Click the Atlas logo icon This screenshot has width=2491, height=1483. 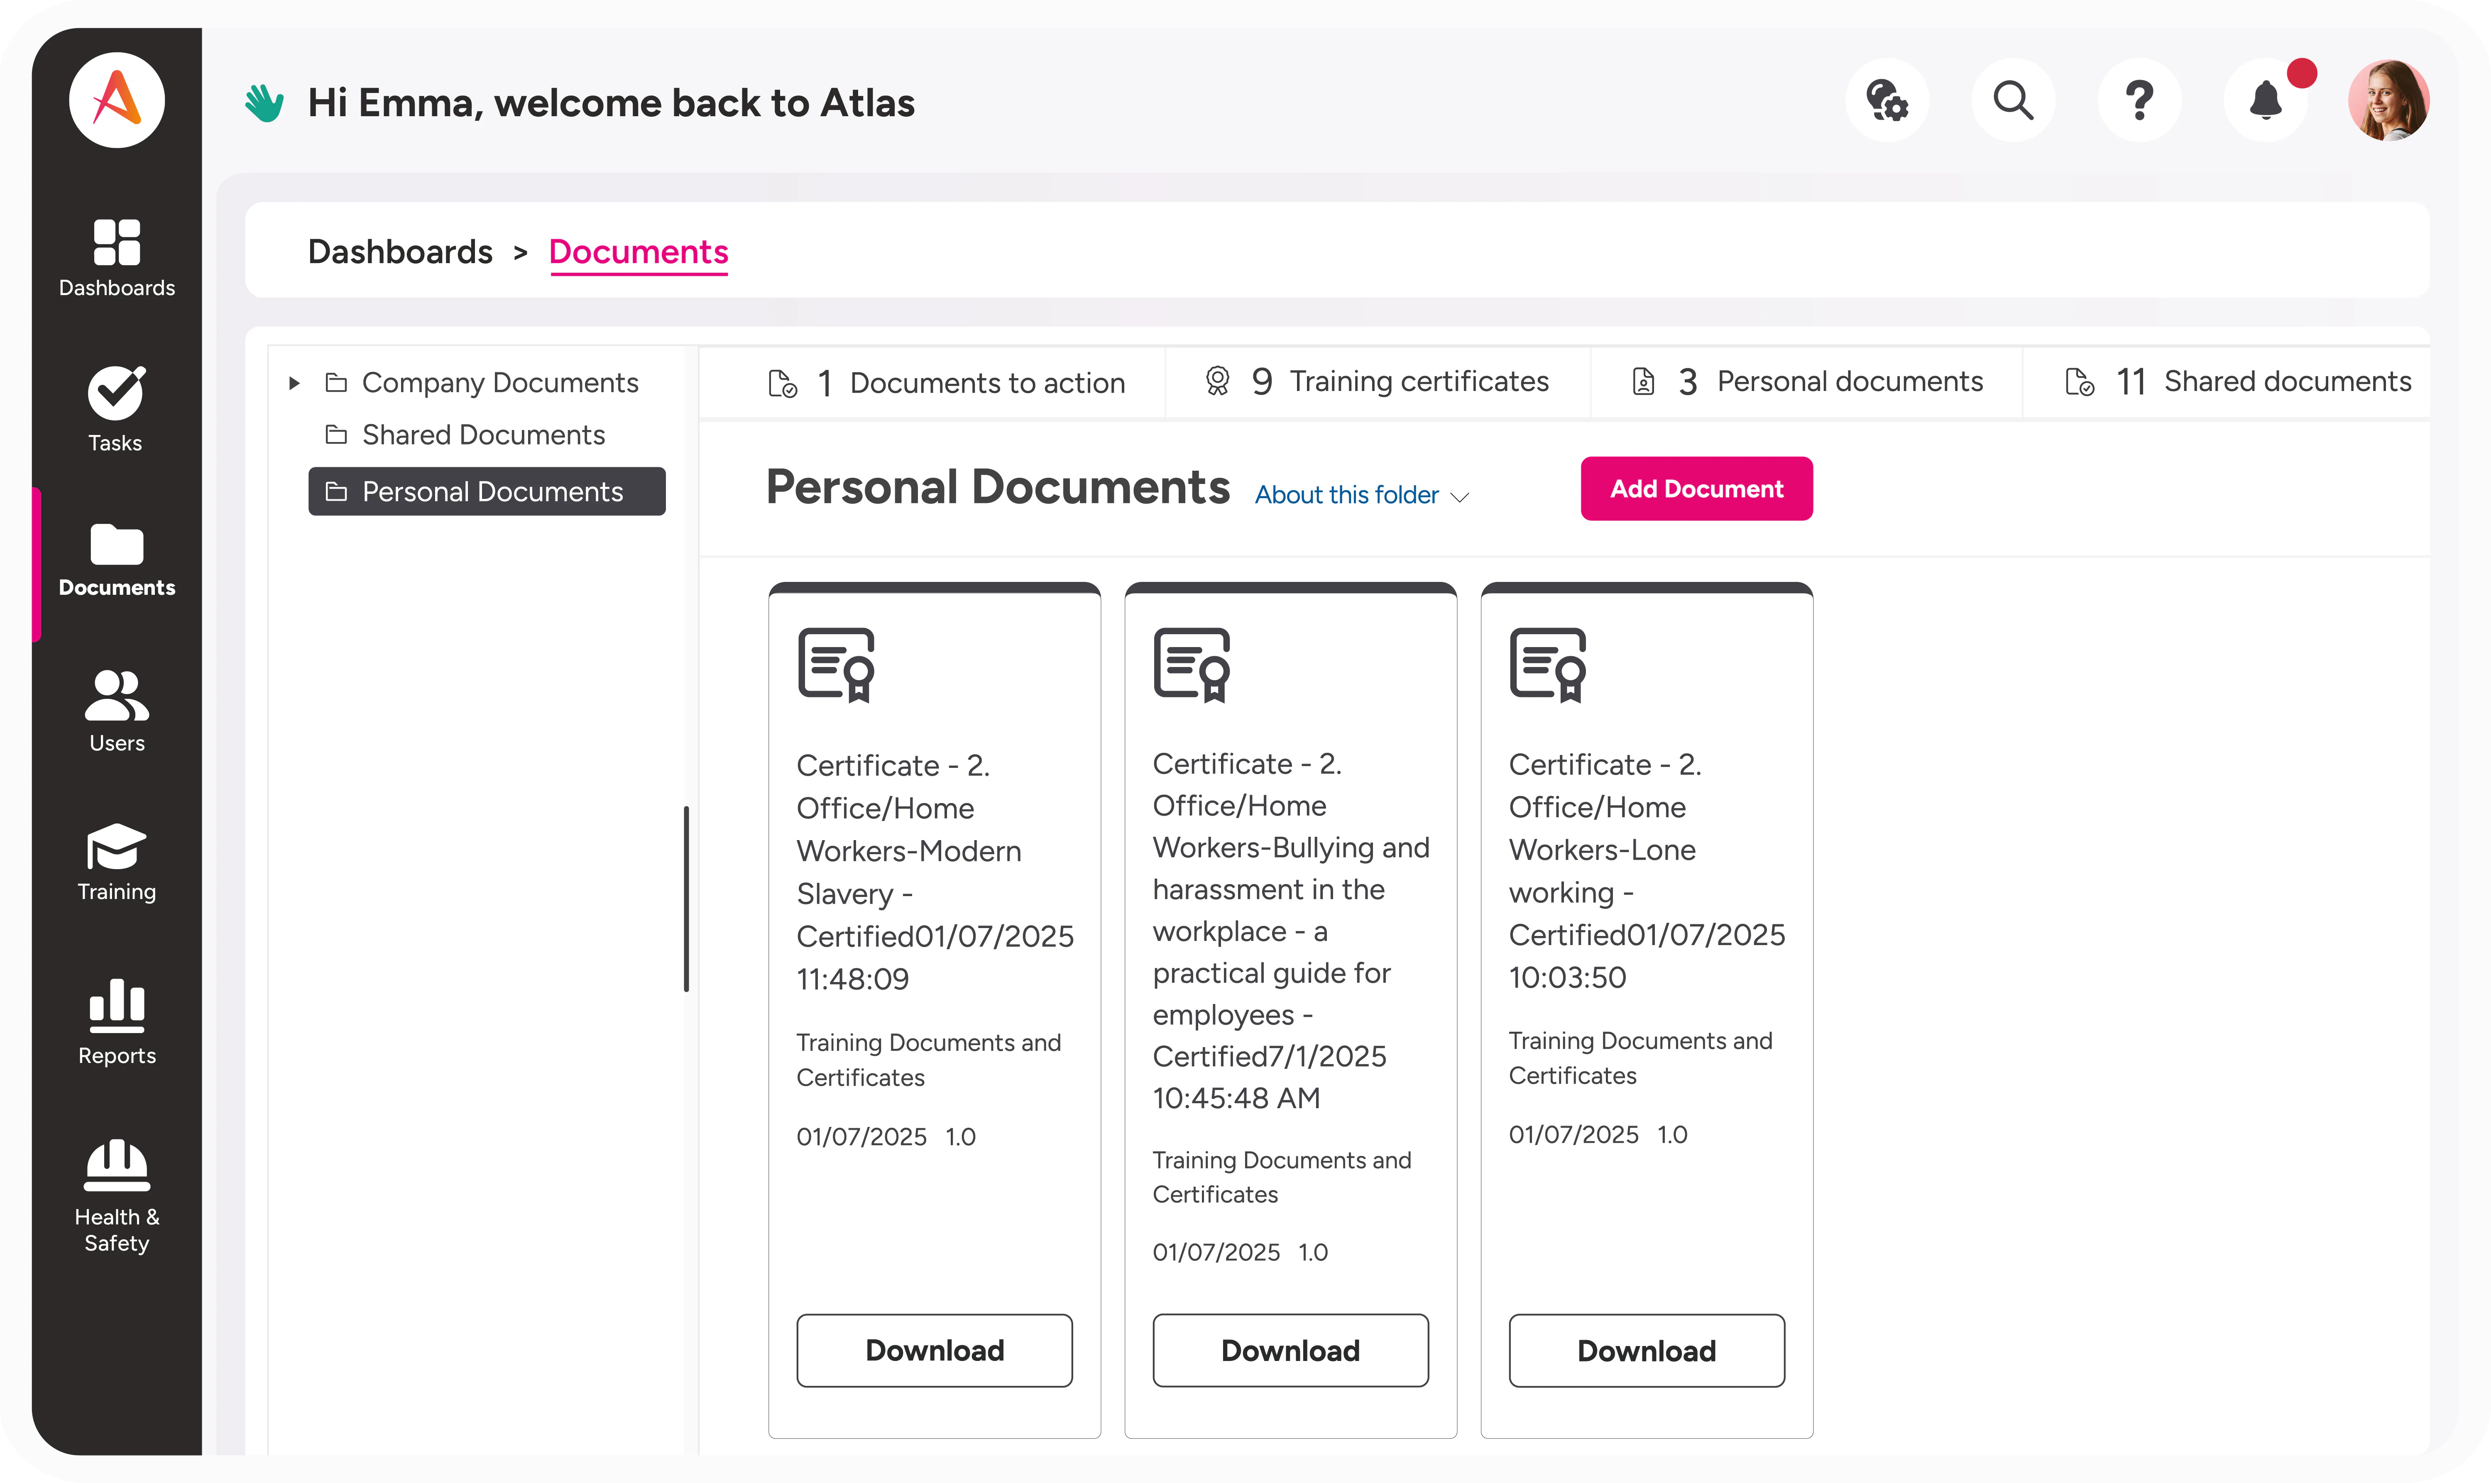pos(117,101)
